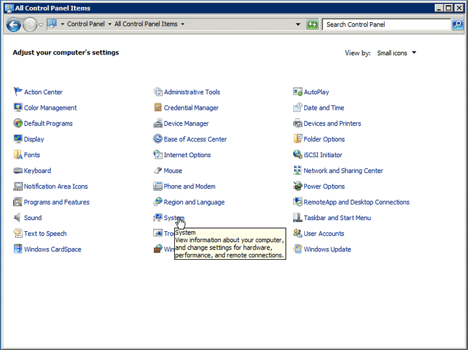Click the Credential Manager icon
The image size is (468, 350).
point(158,108)
